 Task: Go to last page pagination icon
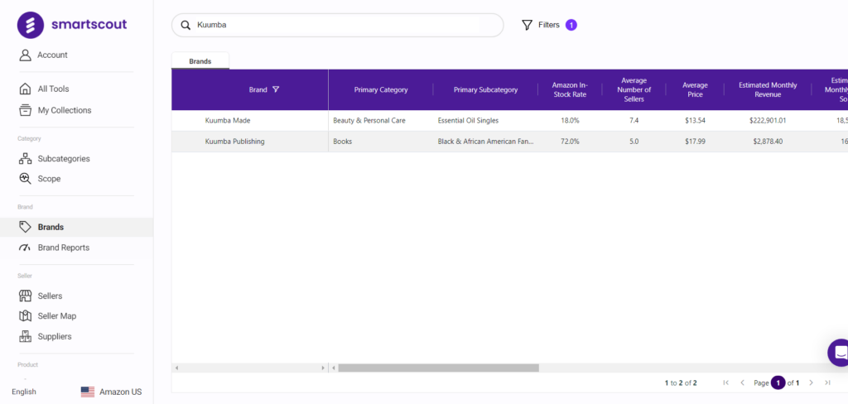click(827, 383)
